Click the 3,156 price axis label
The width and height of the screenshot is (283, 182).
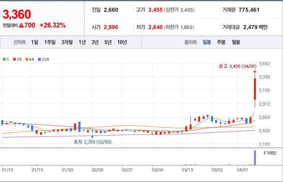(264, 90)
